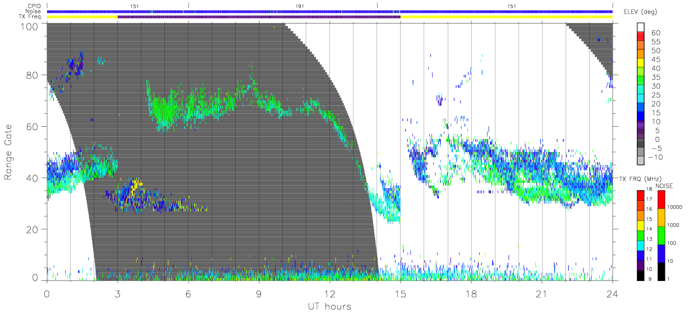Click the white top ELEV colorbar segment
Viewport: 689px width, 318px height.
click(641, 27)
